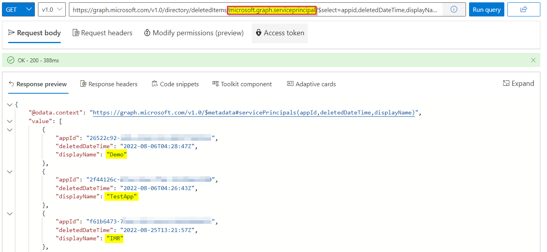The height and width of the screenshot is (252, 547).
Task: Select the Response preview tab
Action: [x=38, y=84]
